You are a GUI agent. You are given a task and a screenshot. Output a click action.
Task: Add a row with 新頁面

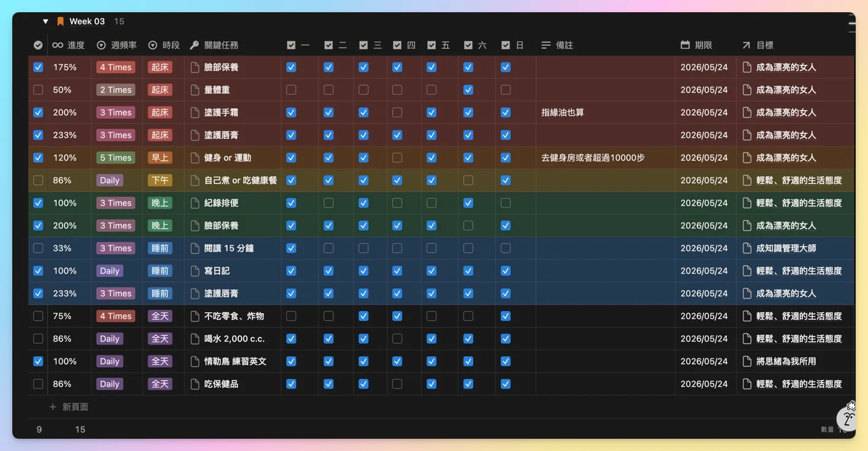(x=69, y=407)
